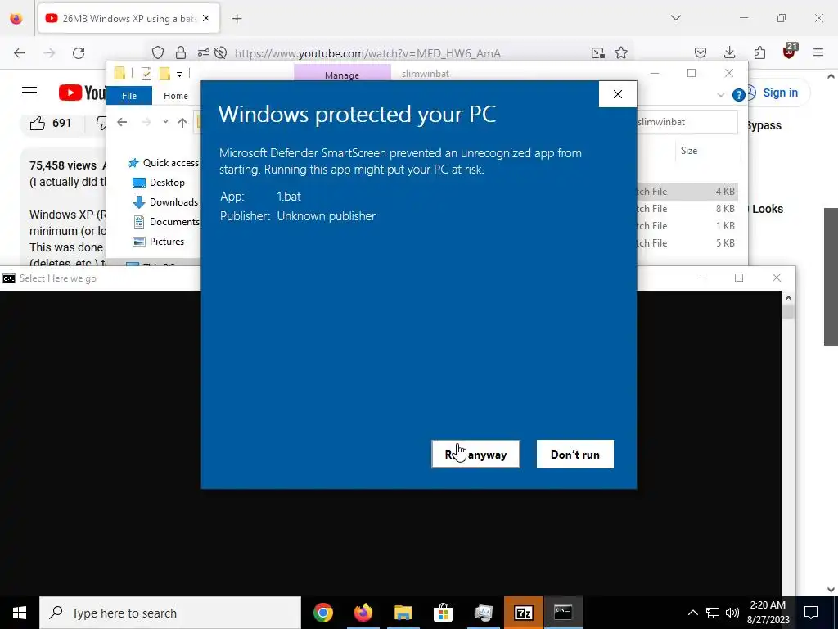
Task: Go back in Firefox
Action: [20, 53]
